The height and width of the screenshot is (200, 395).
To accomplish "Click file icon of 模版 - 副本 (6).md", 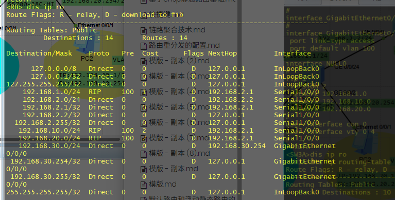I will point(144,123).
